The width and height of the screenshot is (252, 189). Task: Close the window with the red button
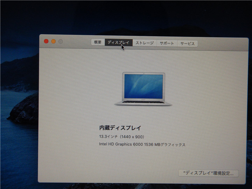coord(46,41)
